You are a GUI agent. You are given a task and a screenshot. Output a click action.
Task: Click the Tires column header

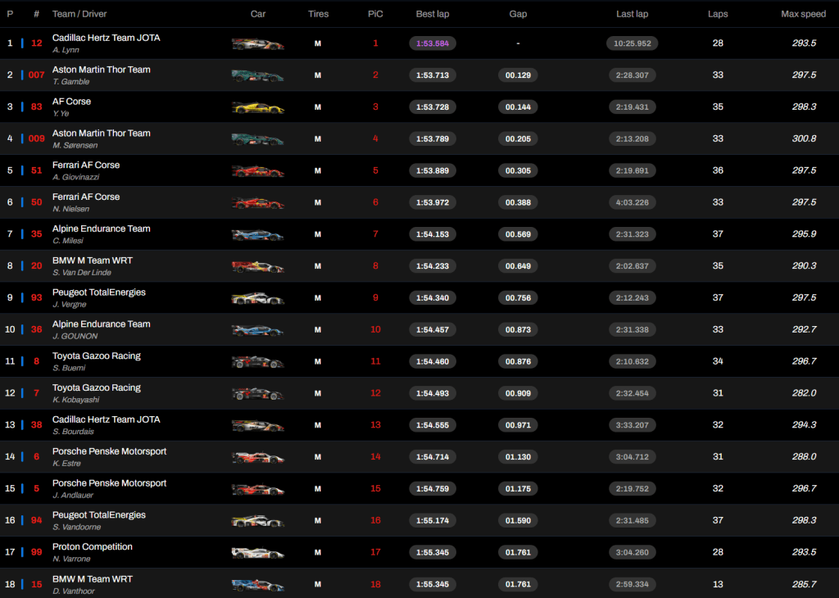coord(318,14)
